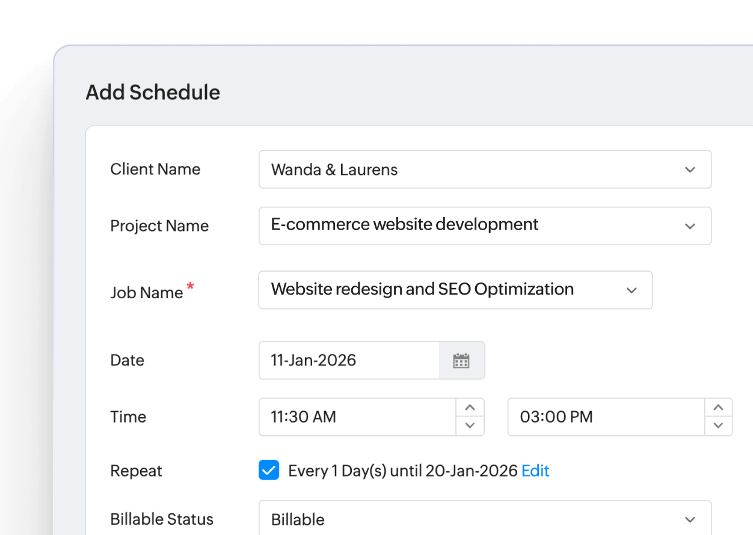
Task: Expand the Project Name dropdown
Action: point(690,226)
